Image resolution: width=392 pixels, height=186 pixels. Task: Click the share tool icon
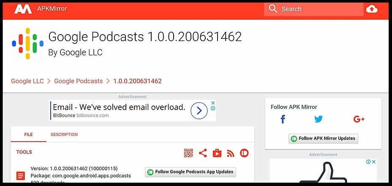203,153
